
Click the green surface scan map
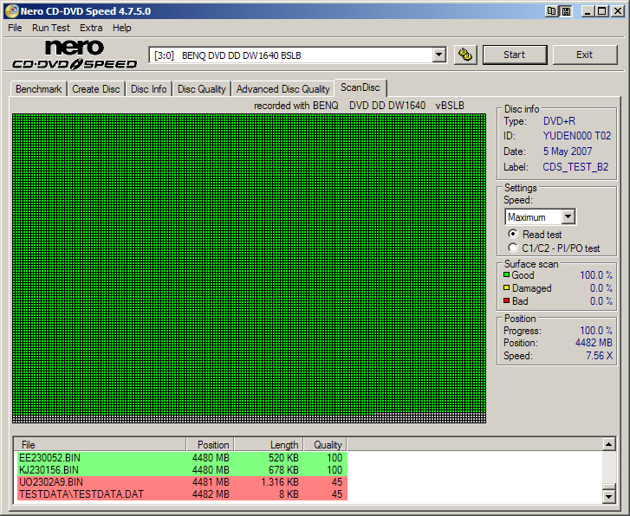pos(249,268)
